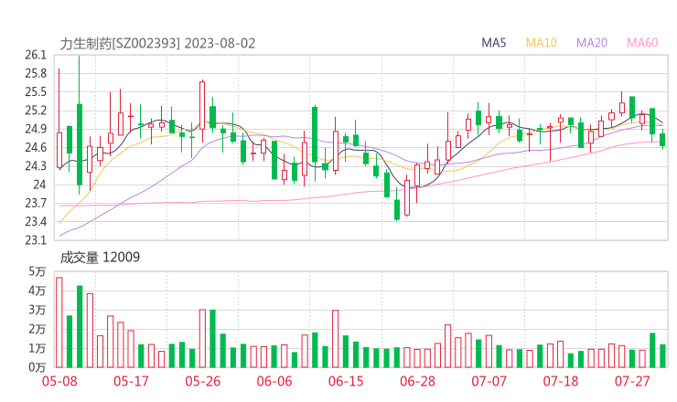Click the 23.7 price axis label
The height and width of the screenshot is (402, 677).
click(36, 203)
